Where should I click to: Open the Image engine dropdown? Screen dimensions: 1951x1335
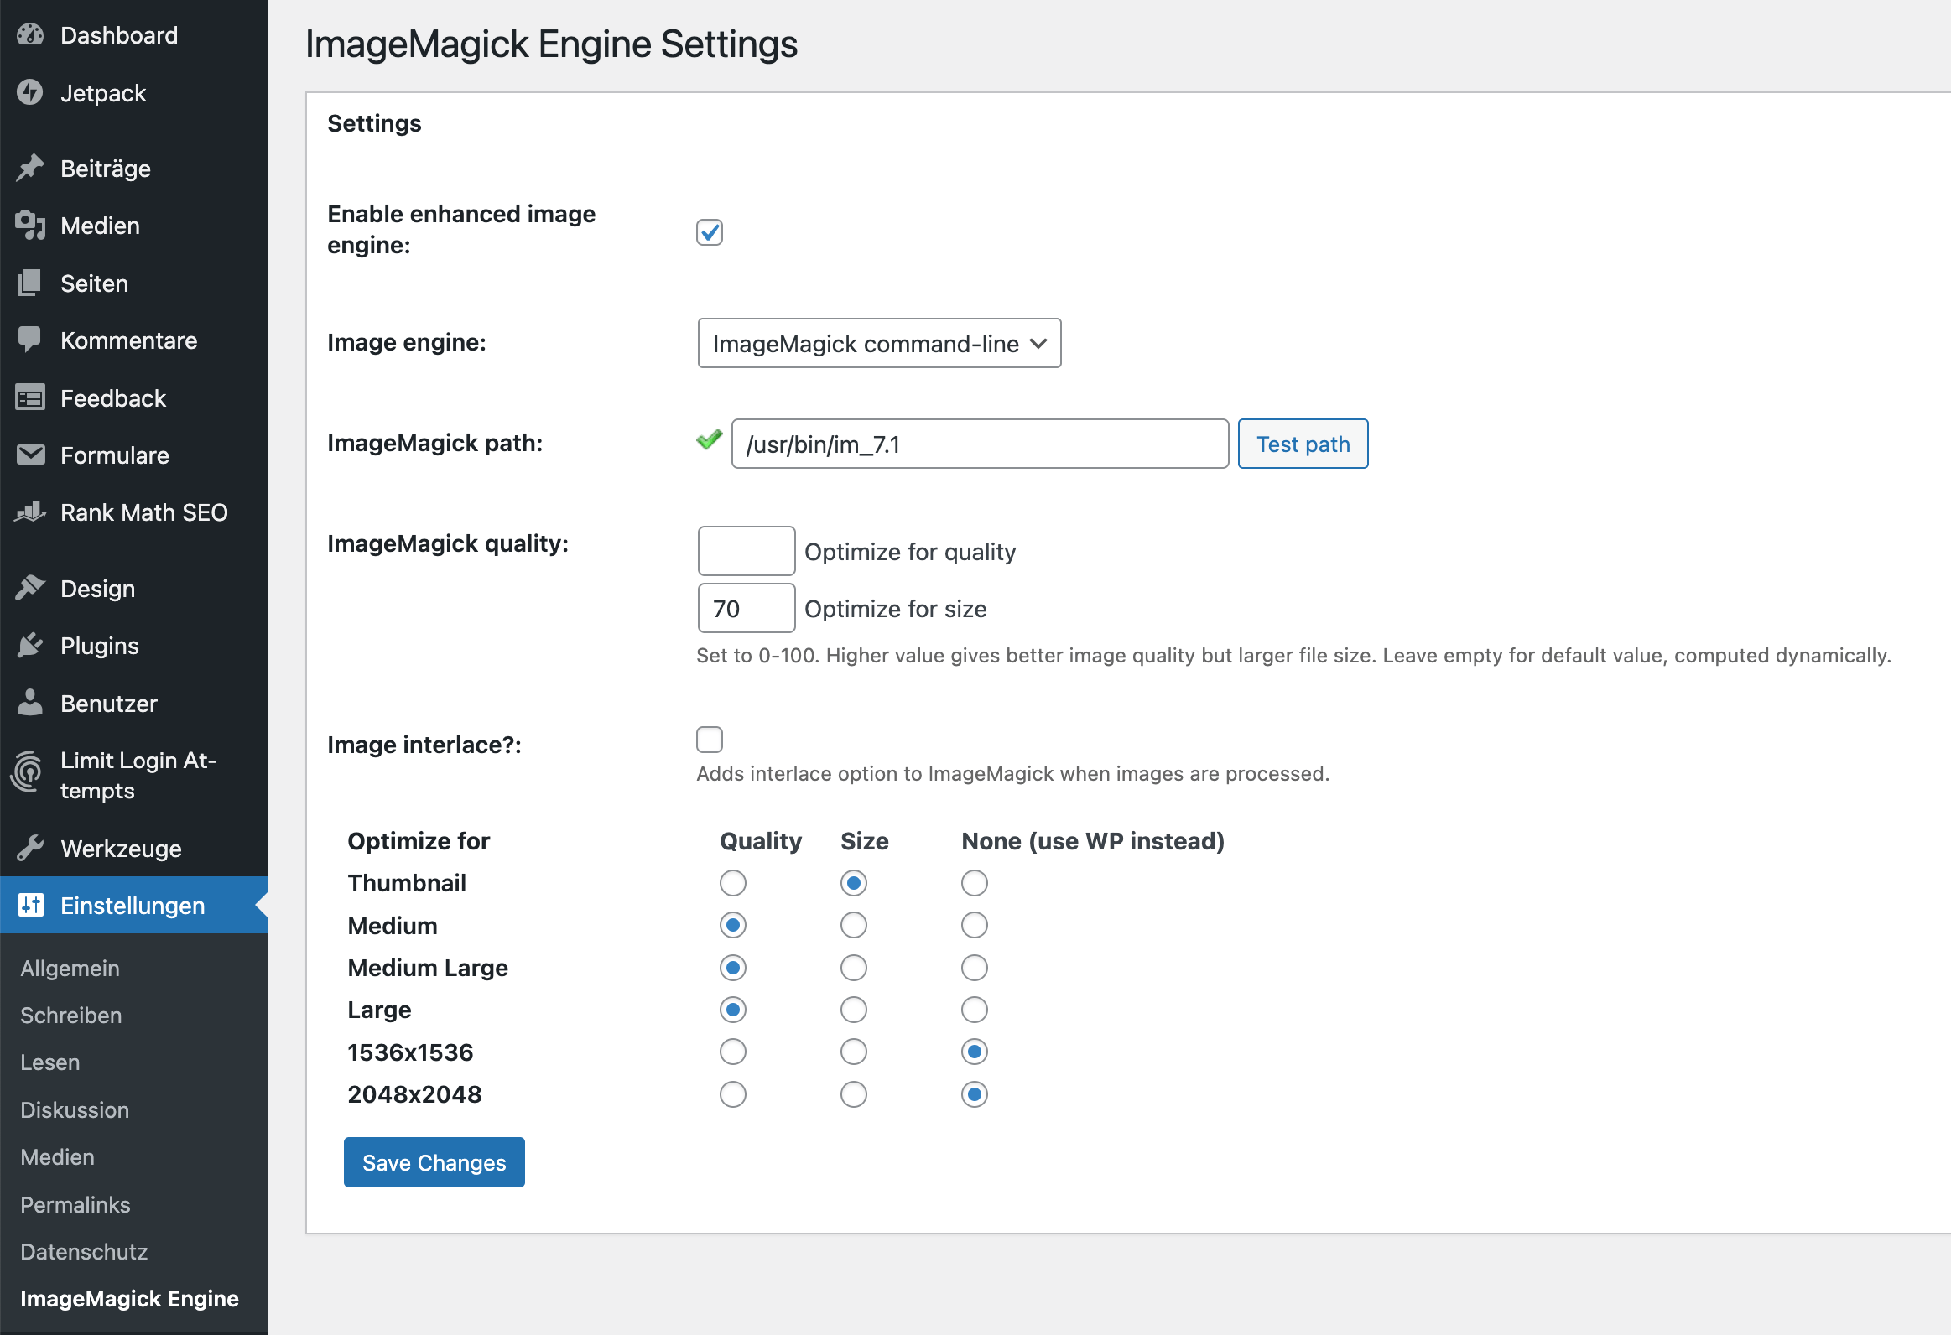(x=879, y=343)
